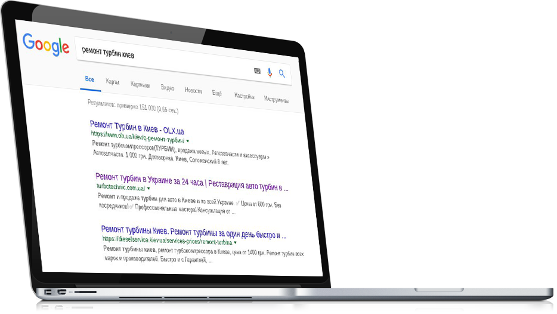Click the magnifying glass search icon
Image resolution: width=557 pixels, height=314 pixels.
click(282, 73)
